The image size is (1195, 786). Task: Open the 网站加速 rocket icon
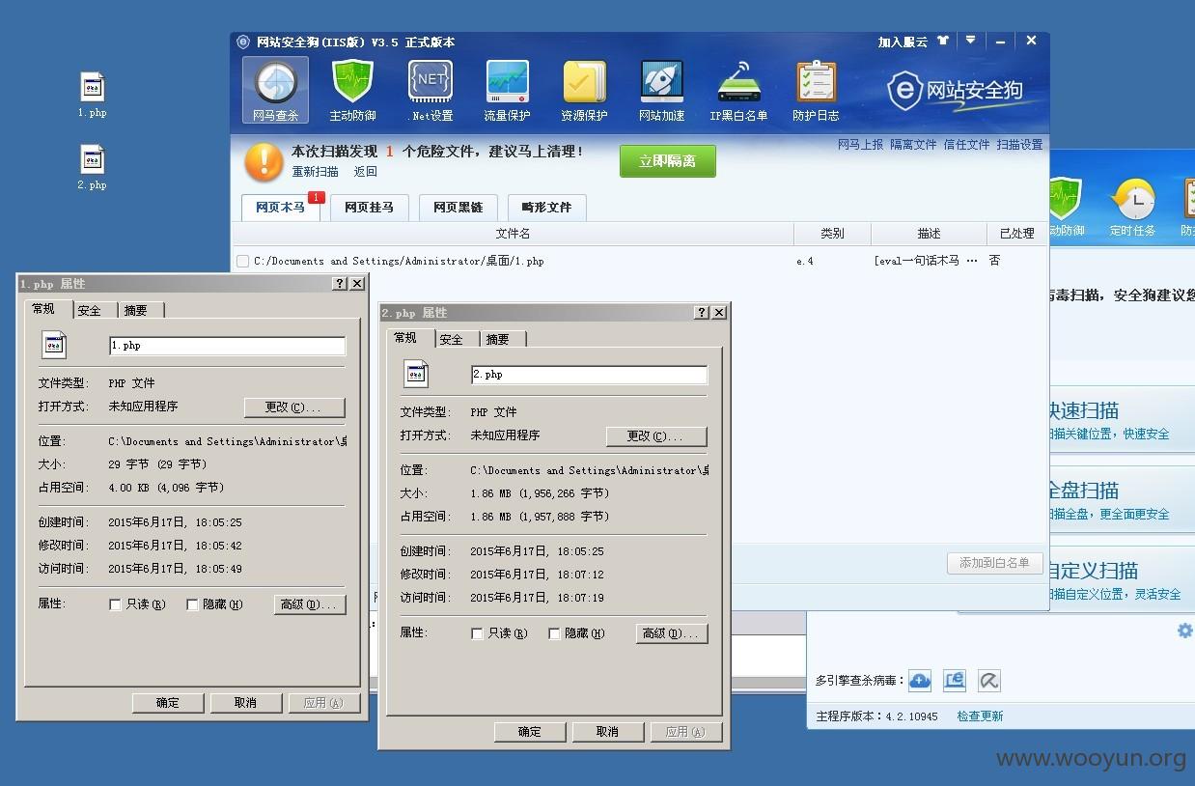661,90
